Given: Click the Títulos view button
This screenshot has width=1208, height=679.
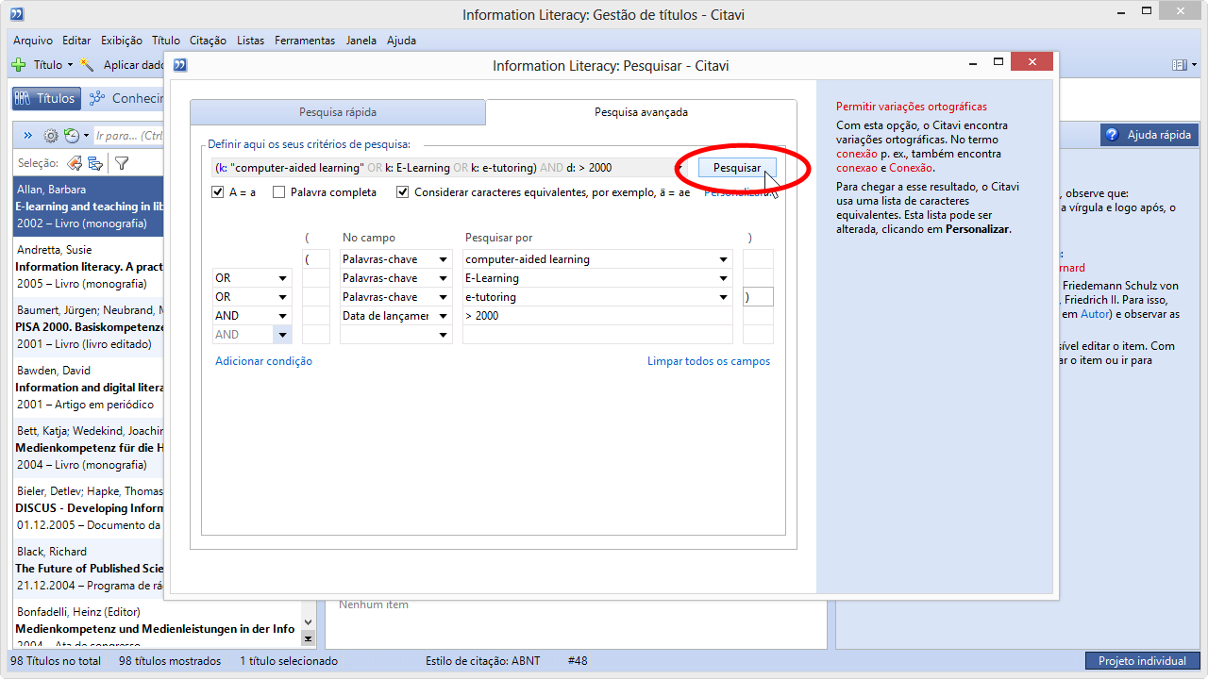Looking at the screenshot, I should (44, 98).
